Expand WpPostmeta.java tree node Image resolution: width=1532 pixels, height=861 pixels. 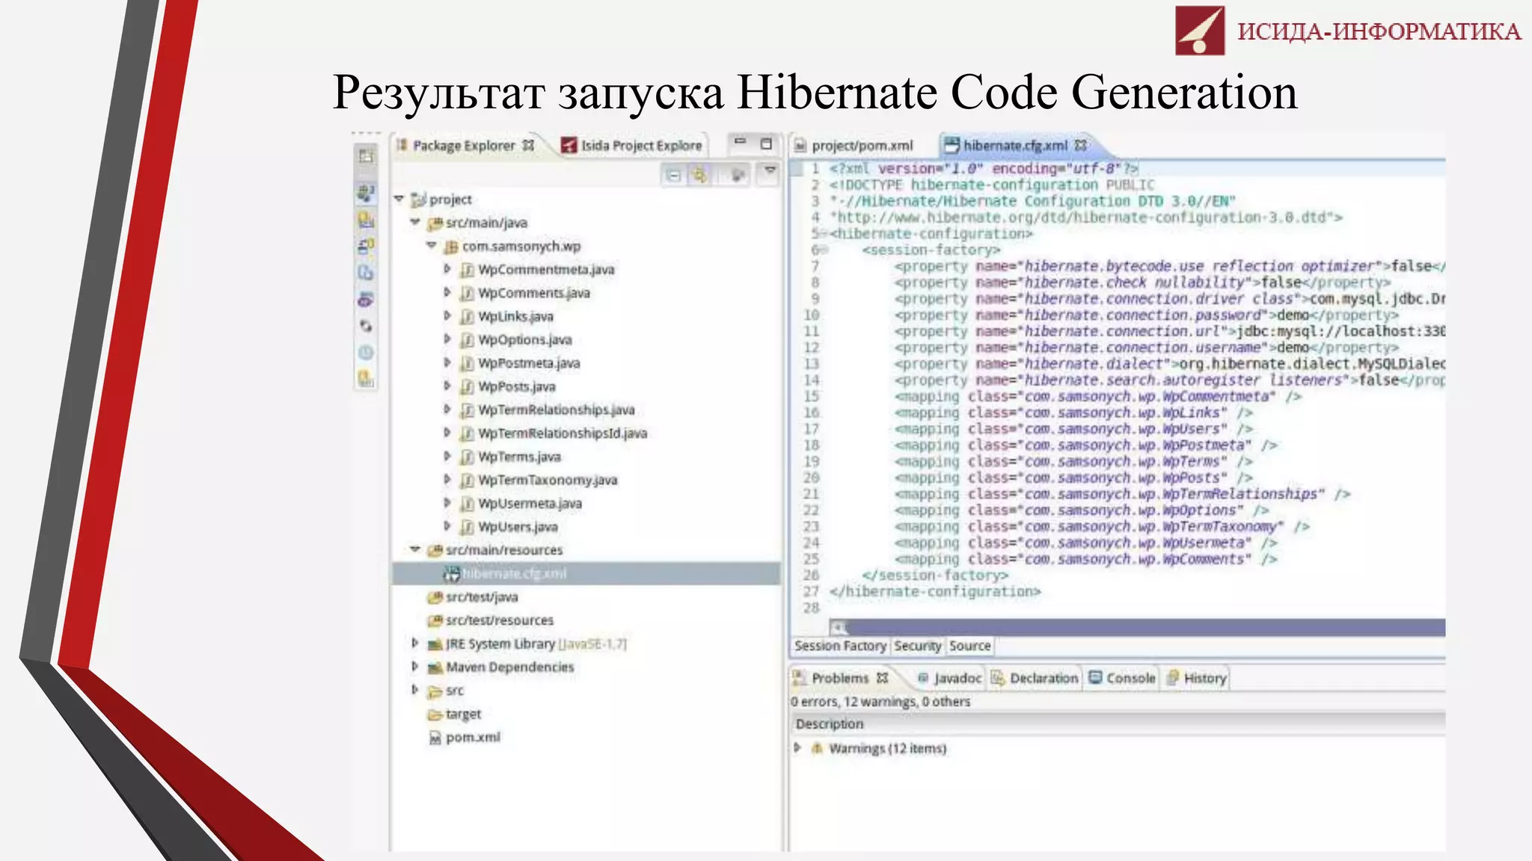[x=447, y=362]
